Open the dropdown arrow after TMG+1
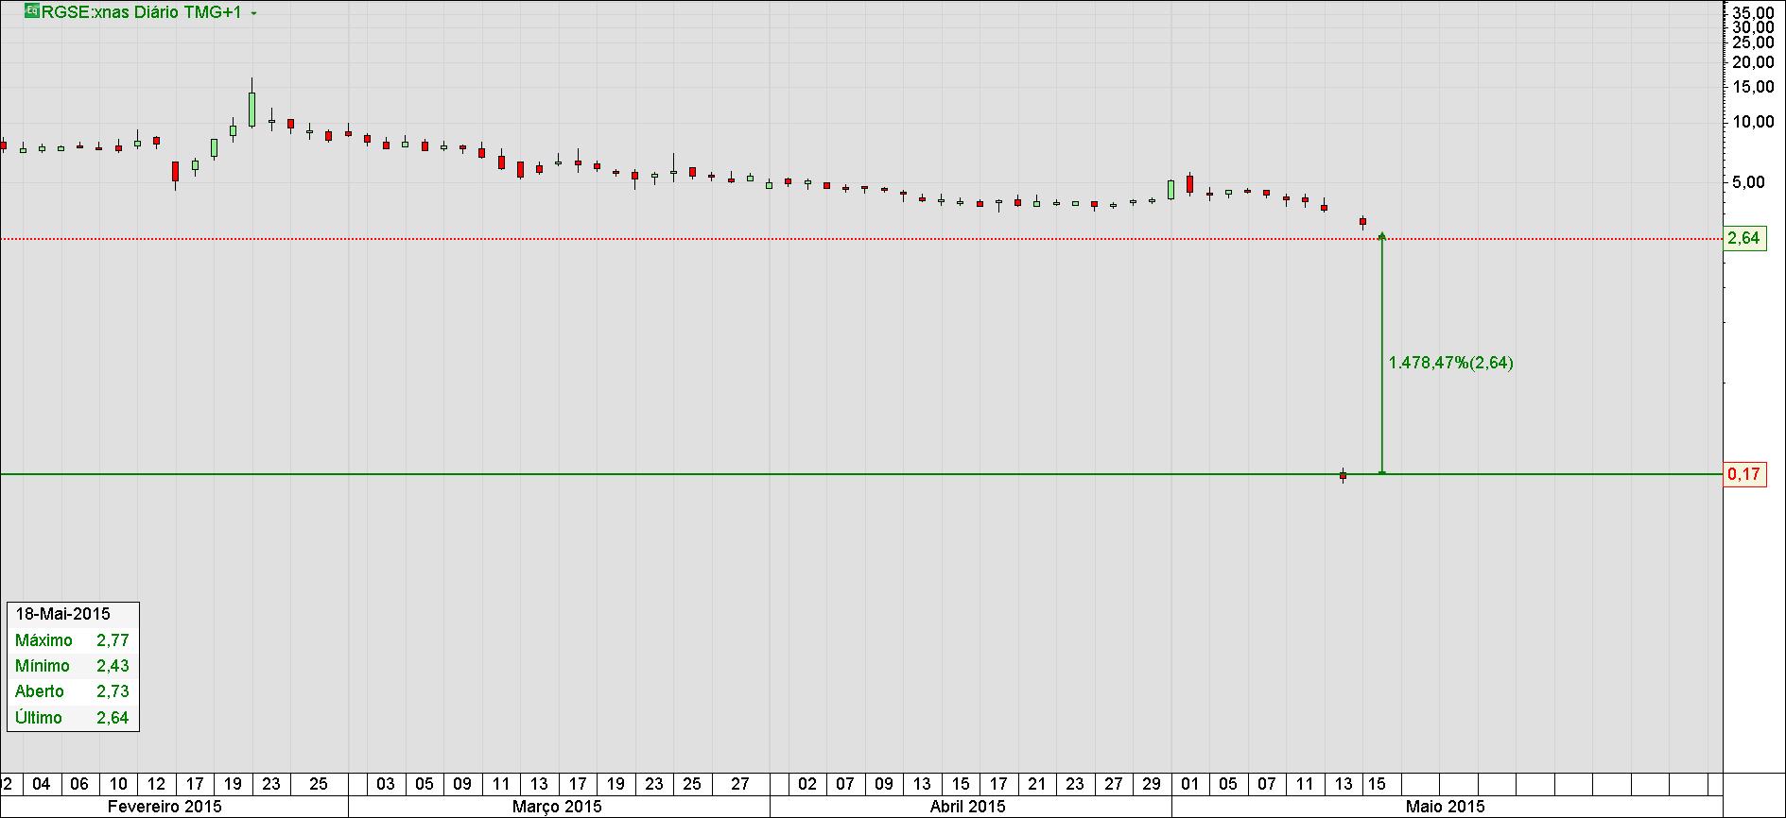 pyautogui.click(x=253, y=13)
